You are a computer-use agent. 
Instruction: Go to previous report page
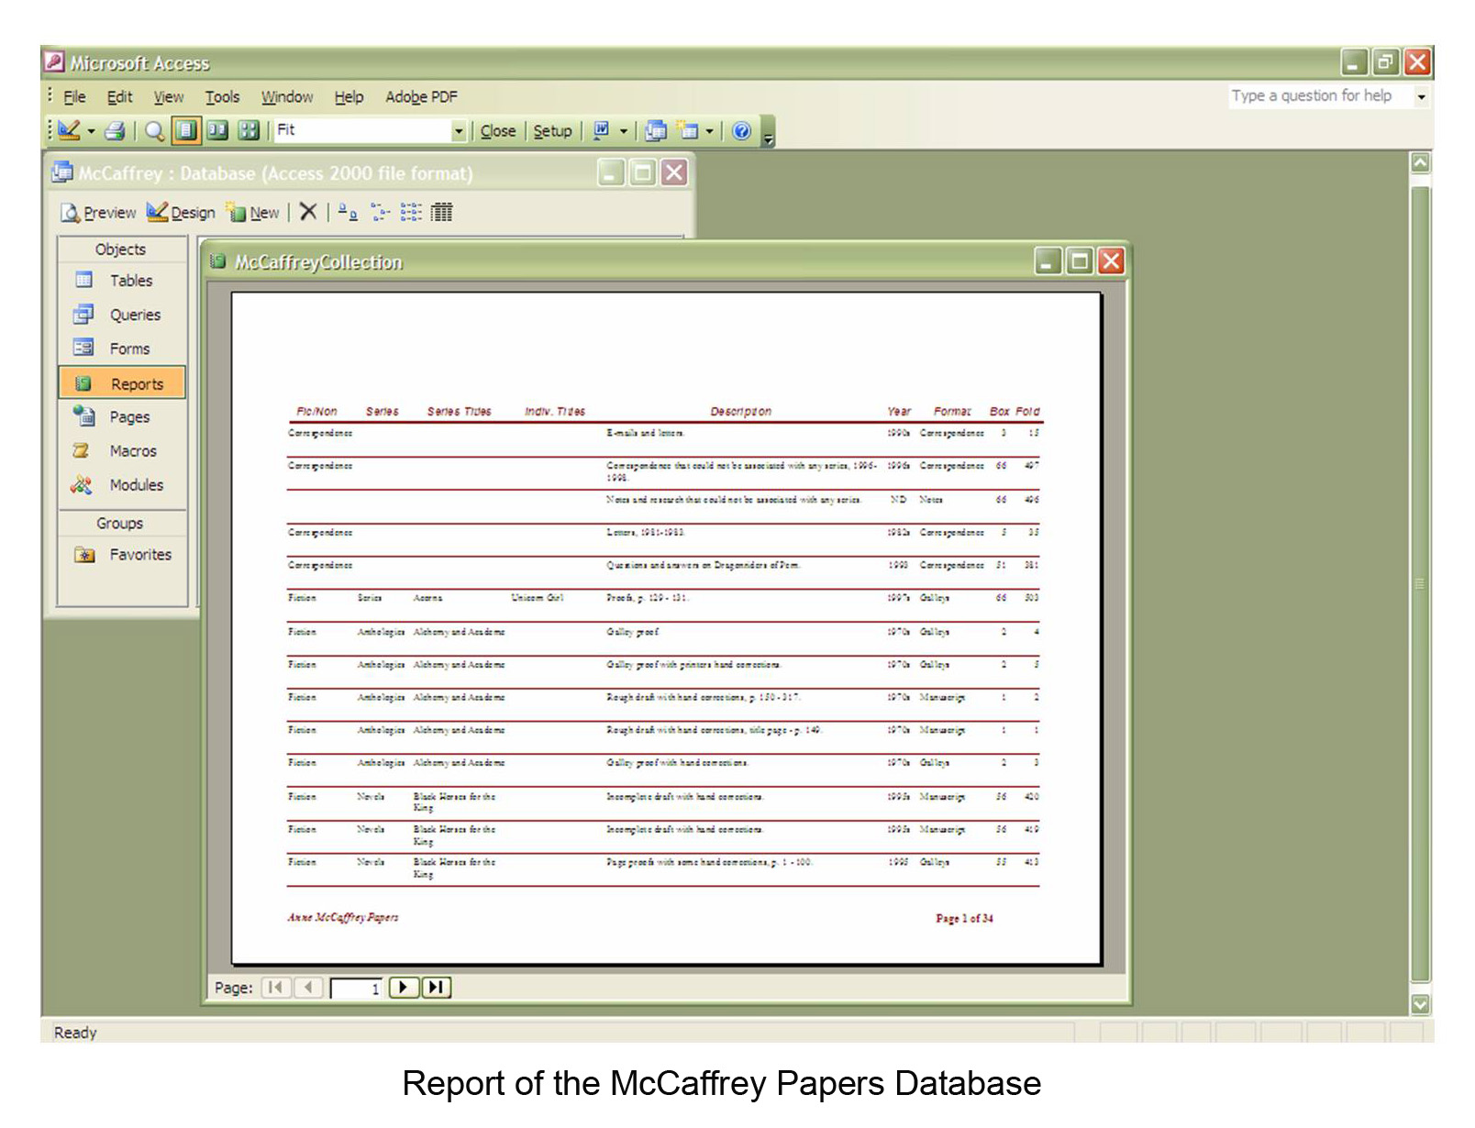click(x=308, y=988)
